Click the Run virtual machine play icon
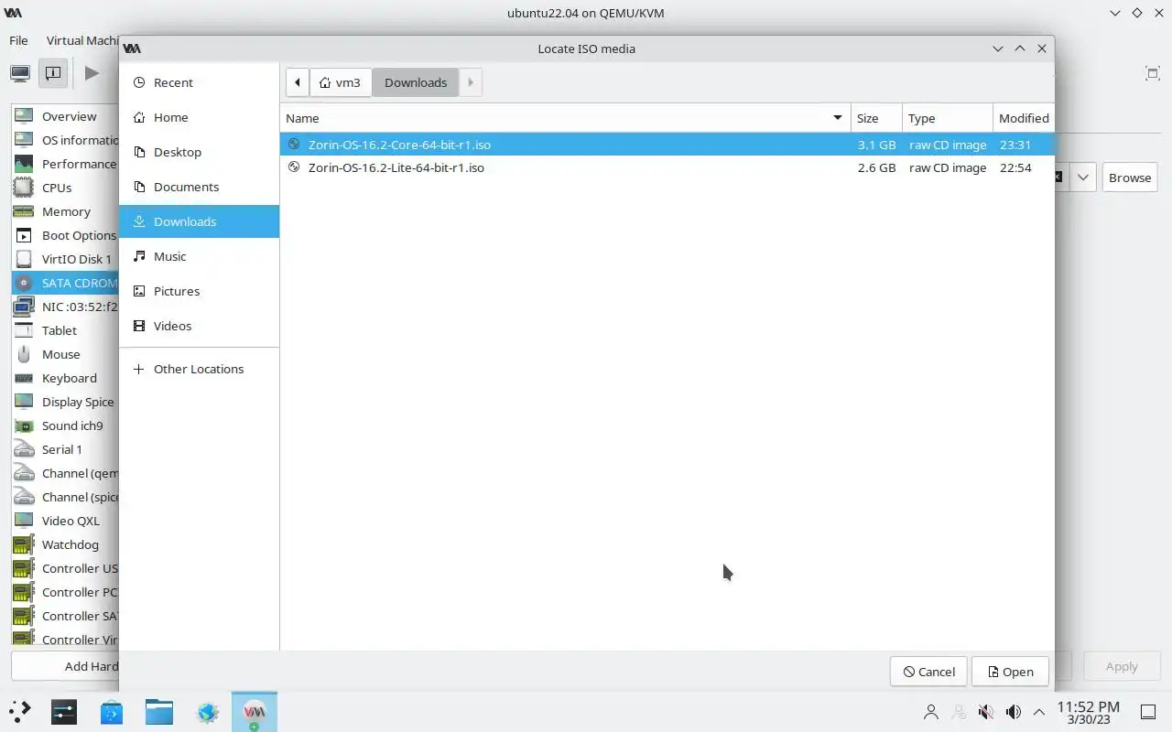 pos(92,73)
